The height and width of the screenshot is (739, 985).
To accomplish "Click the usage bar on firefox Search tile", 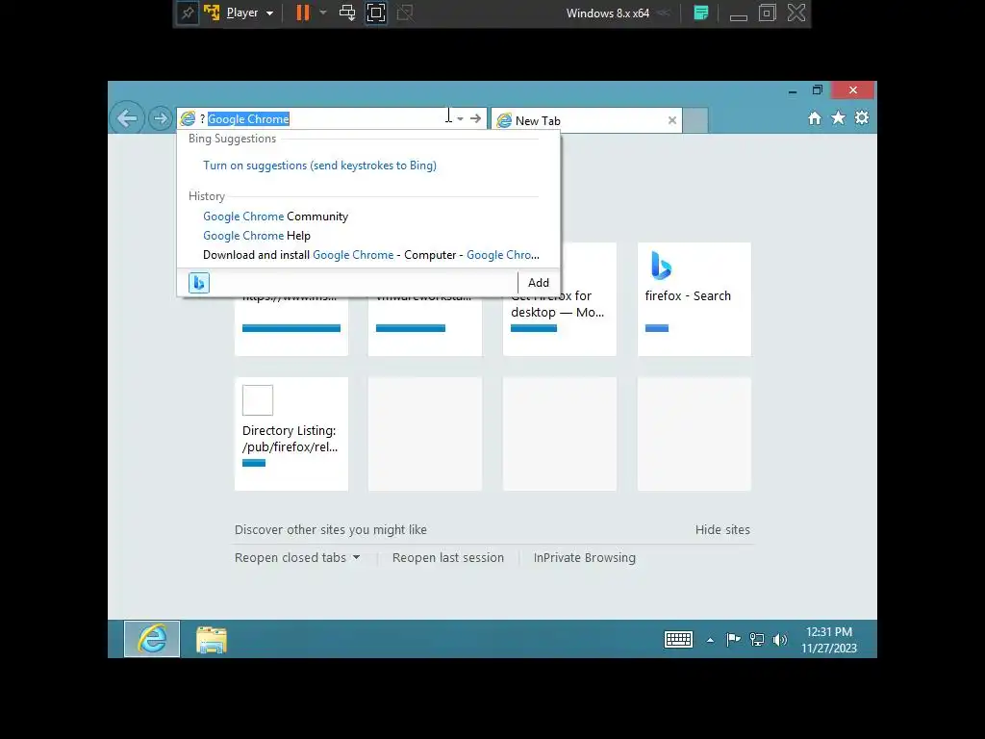I will coord(657,328).
